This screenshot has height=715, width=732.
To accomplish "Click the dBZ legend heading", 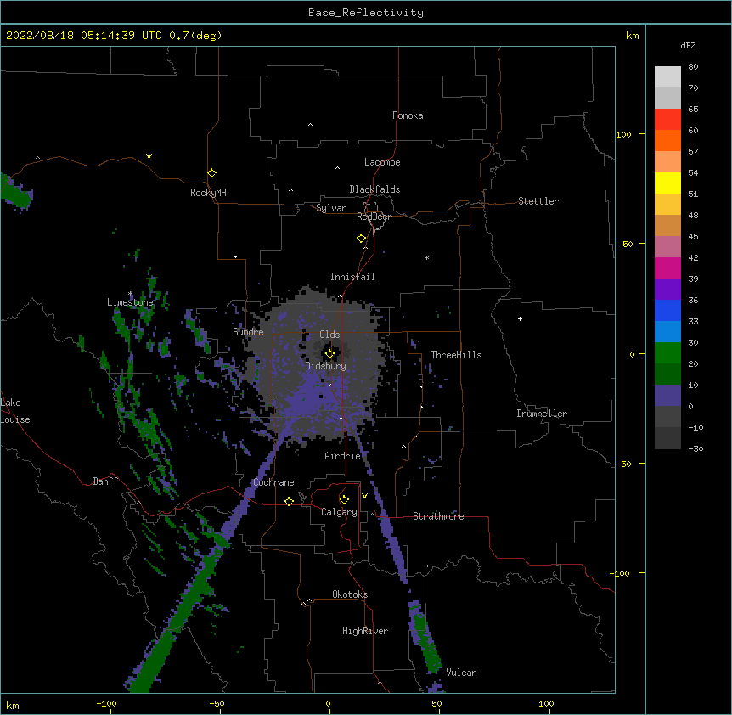I will pos(688,45).
